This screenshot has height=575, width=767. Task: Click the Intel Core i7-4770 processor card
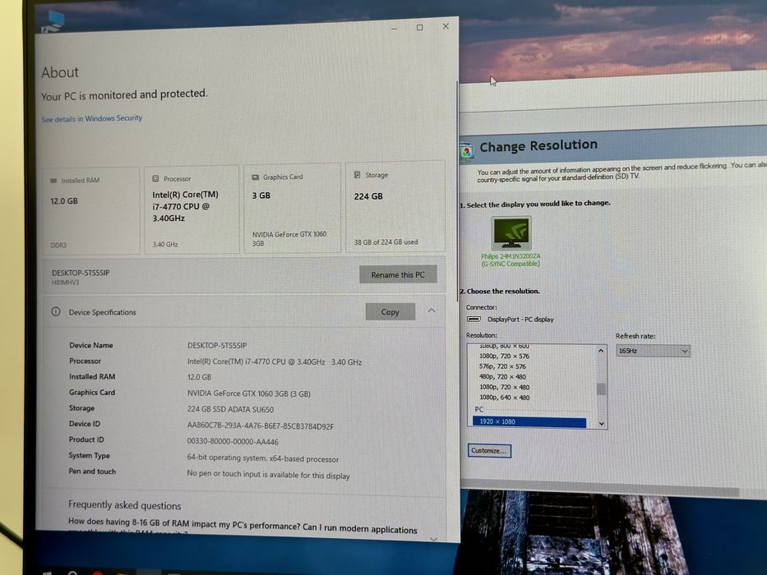[x=192, y=209]
